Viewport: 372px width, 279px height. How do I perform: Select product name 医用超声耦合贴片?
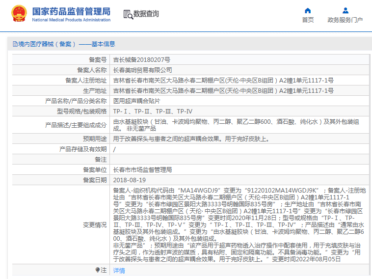[136, 101]
